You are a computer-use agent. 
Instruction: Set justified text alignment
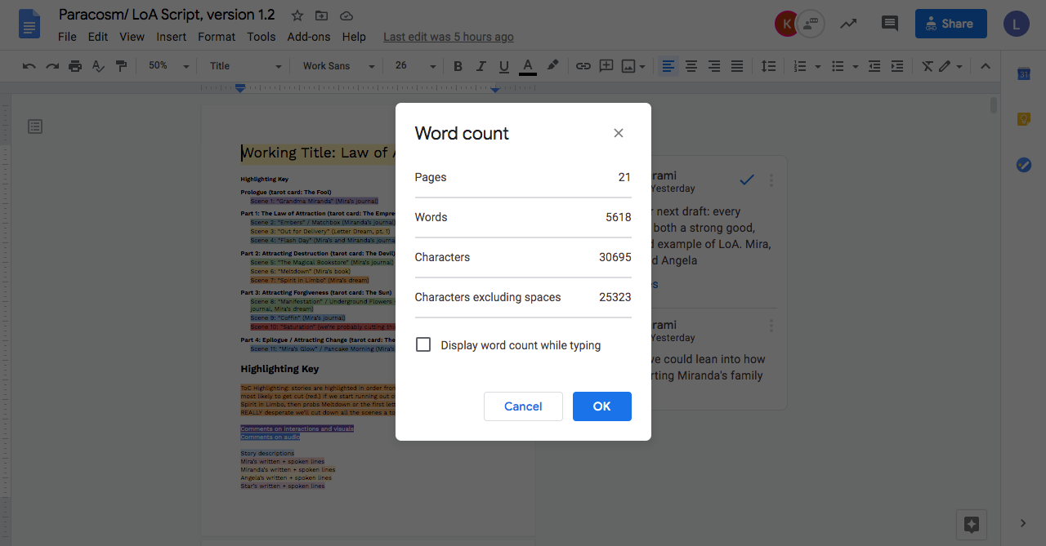737,66
